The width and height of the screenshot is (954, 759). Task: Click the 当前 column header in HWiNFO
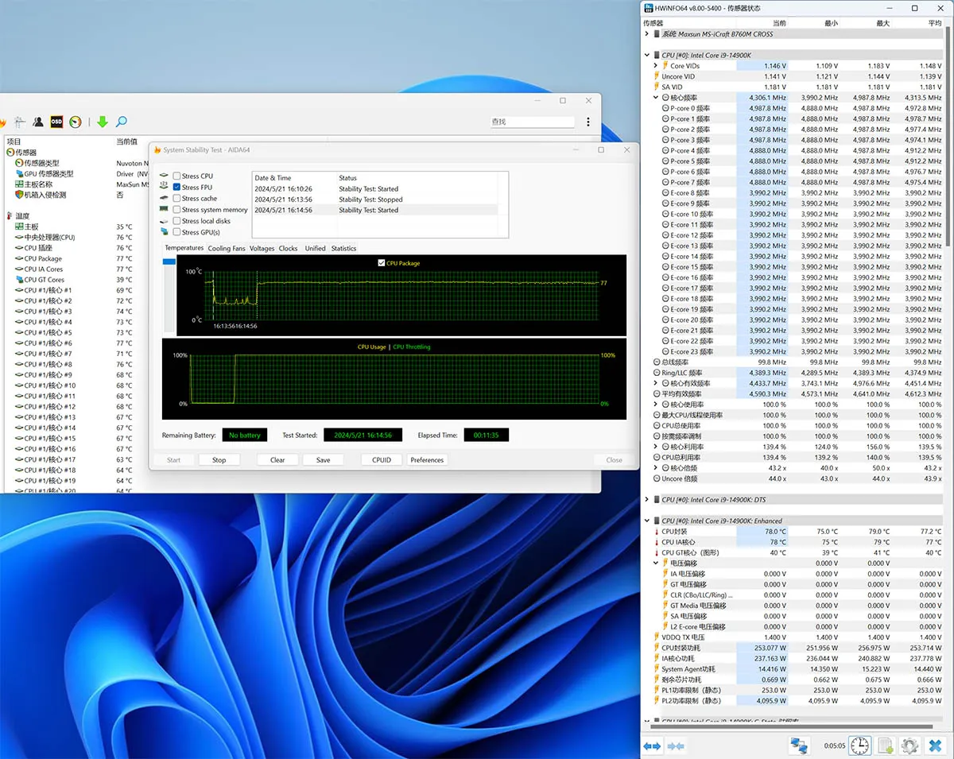(x=779, y=23)
